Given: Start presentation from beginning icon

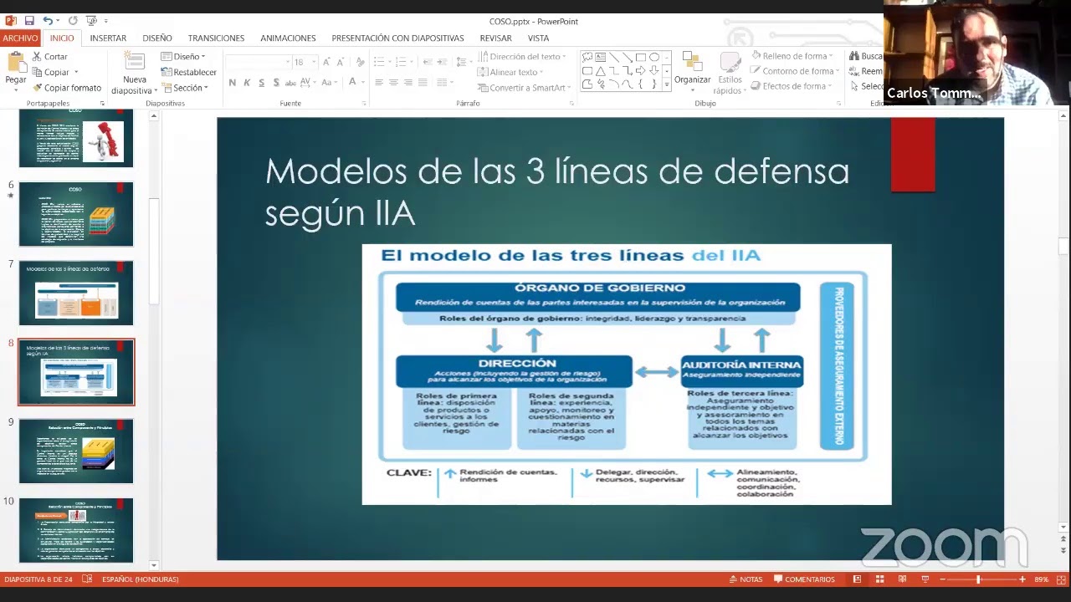Looking at the screenshot, I should 91,21.
